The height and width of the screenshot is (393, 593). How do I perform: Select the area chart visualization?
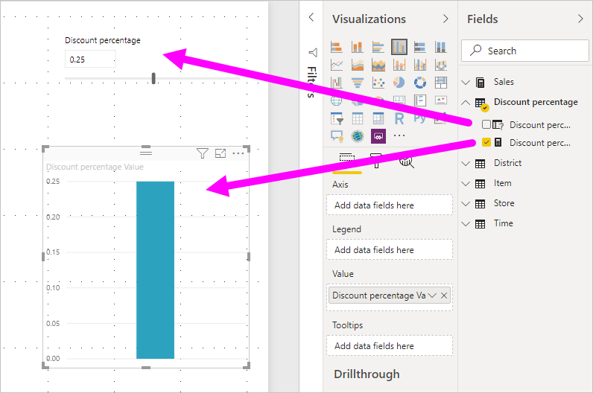tap(358, 65)
